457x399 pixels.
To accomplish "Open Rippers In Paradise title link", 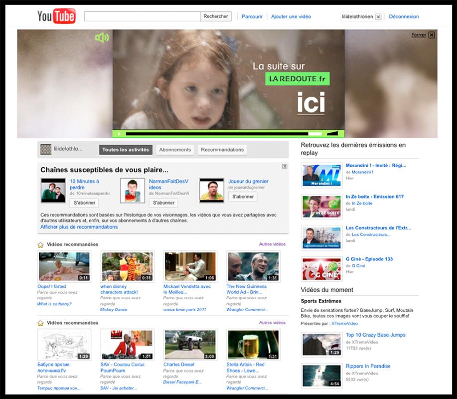I will (368, 366).
